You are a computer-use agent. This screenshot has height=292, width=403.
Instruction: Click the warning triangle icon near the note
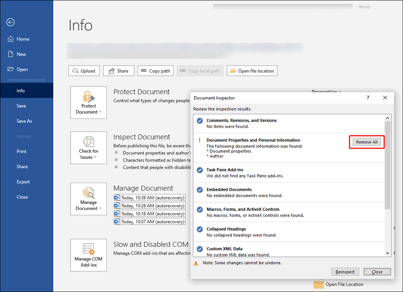coord(196,263)
